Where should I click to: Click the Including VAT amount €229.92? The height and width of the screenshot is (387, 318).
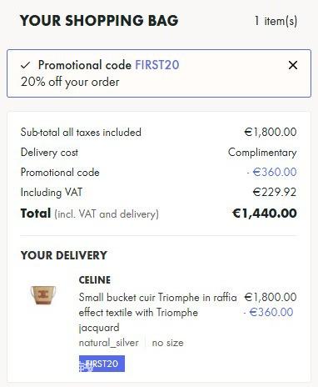click(275, 193)
